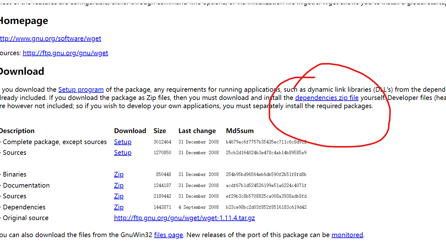Click the 'Md5sum' column header

pos(240,131)
